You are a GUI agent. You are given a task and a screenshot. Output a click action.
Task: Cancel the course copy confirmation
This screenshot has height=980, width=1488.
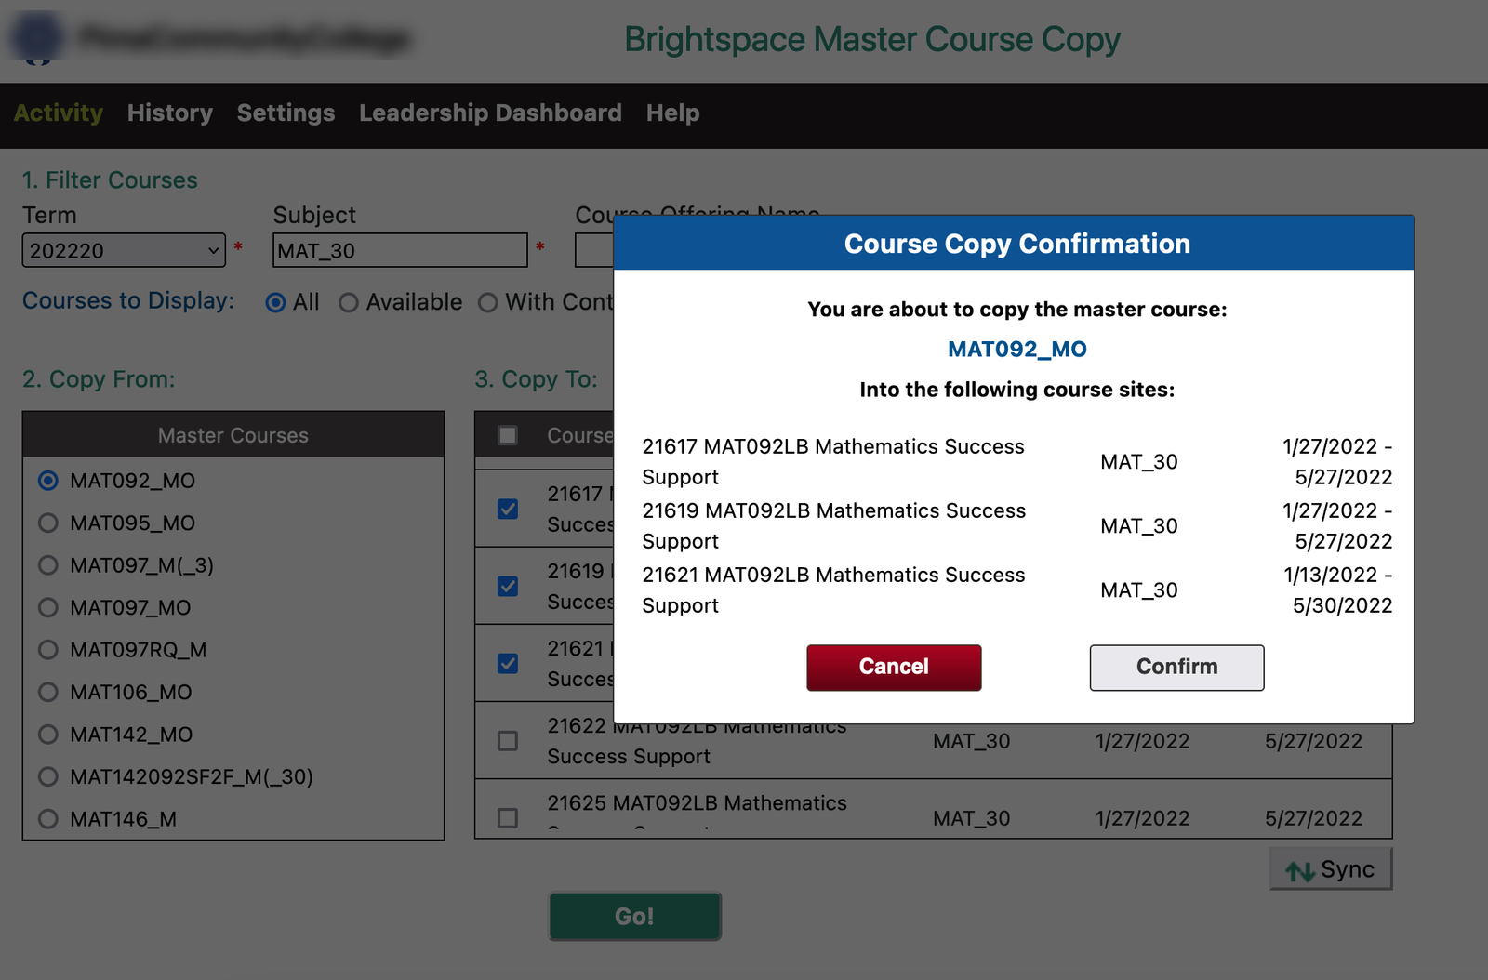(893, 667)
